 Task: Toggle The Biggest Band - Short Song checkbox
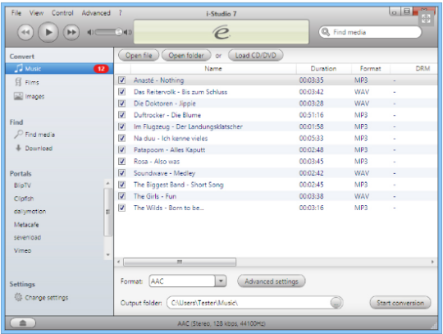coord(121,185)
